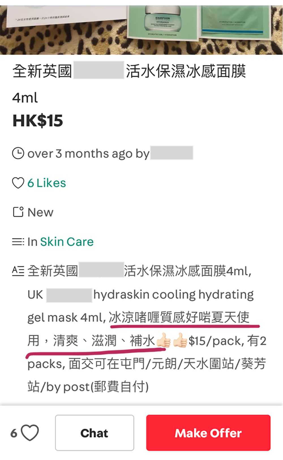The image size is (283, 460).
Task: Click the blurred seller username
Action: click(172, 153)
